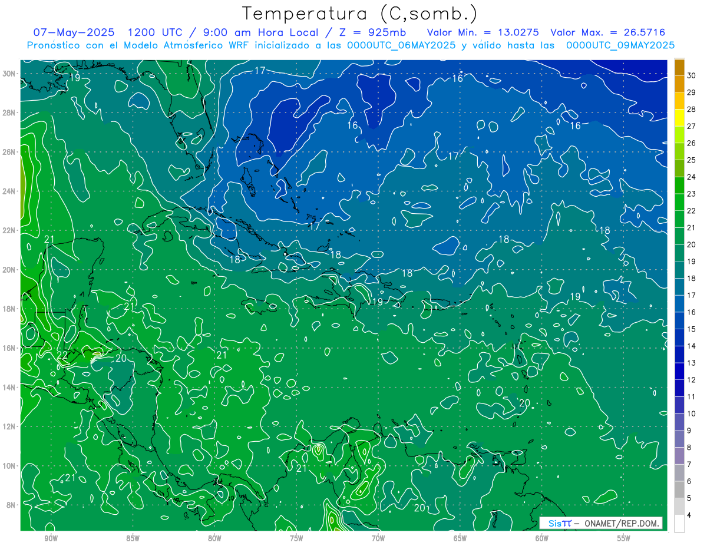Click the legend value '28'

pyautogui.click(x=692, y=109)
